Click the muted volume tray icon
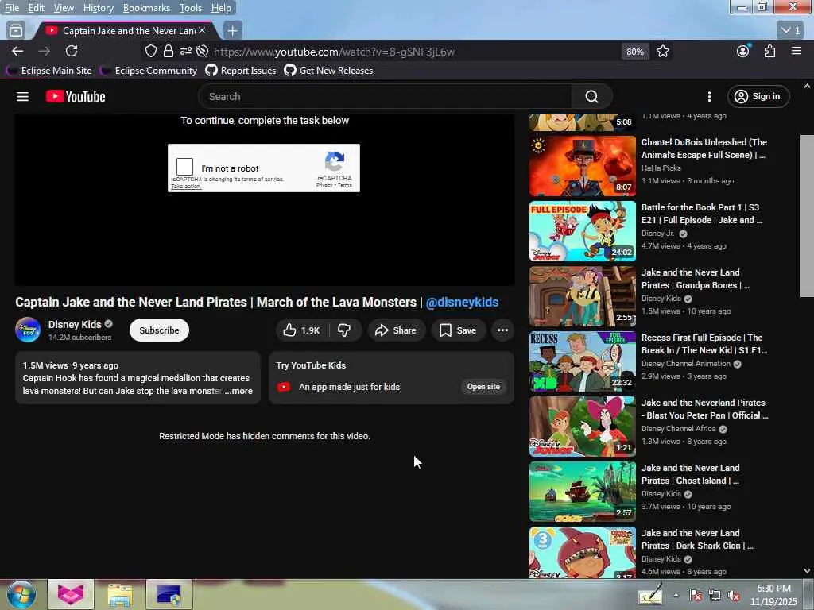The height and width of the screenshot is (610, 814). pos(734,595)
